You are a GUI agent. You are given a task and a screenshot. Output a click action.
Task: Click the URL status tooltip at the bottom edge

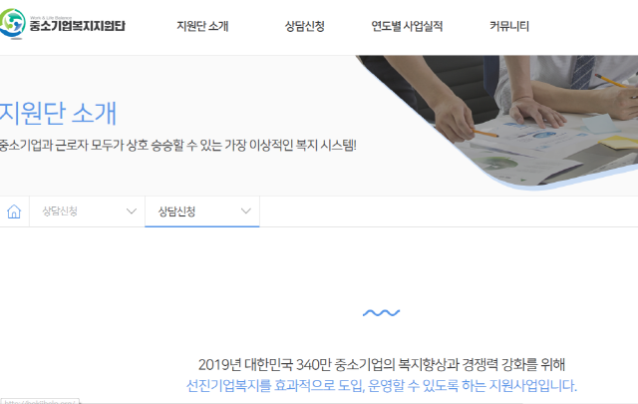pos(40,401)
